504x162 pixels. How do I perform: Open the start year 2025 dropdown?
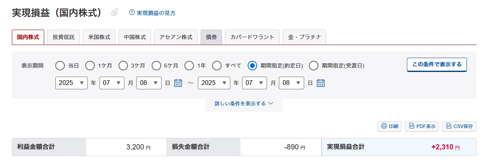click(x=71, y=83)
